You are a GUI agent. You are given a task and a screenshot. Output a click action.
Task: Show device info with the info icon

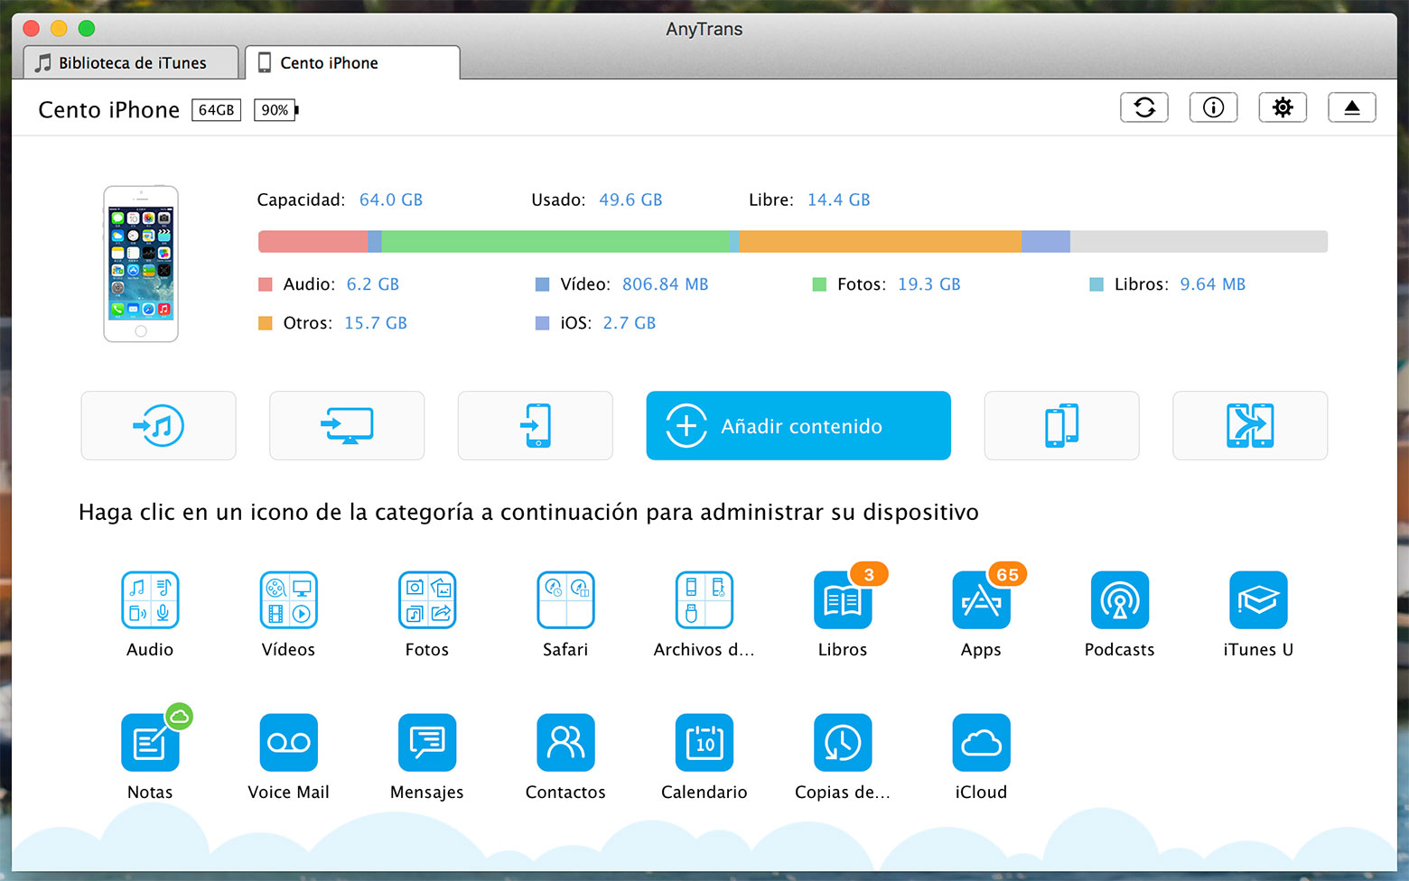[1213, 107]
